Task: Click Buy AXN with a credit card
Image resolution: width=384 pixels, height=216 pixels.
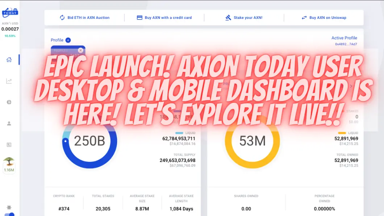Action: point(164,18)
